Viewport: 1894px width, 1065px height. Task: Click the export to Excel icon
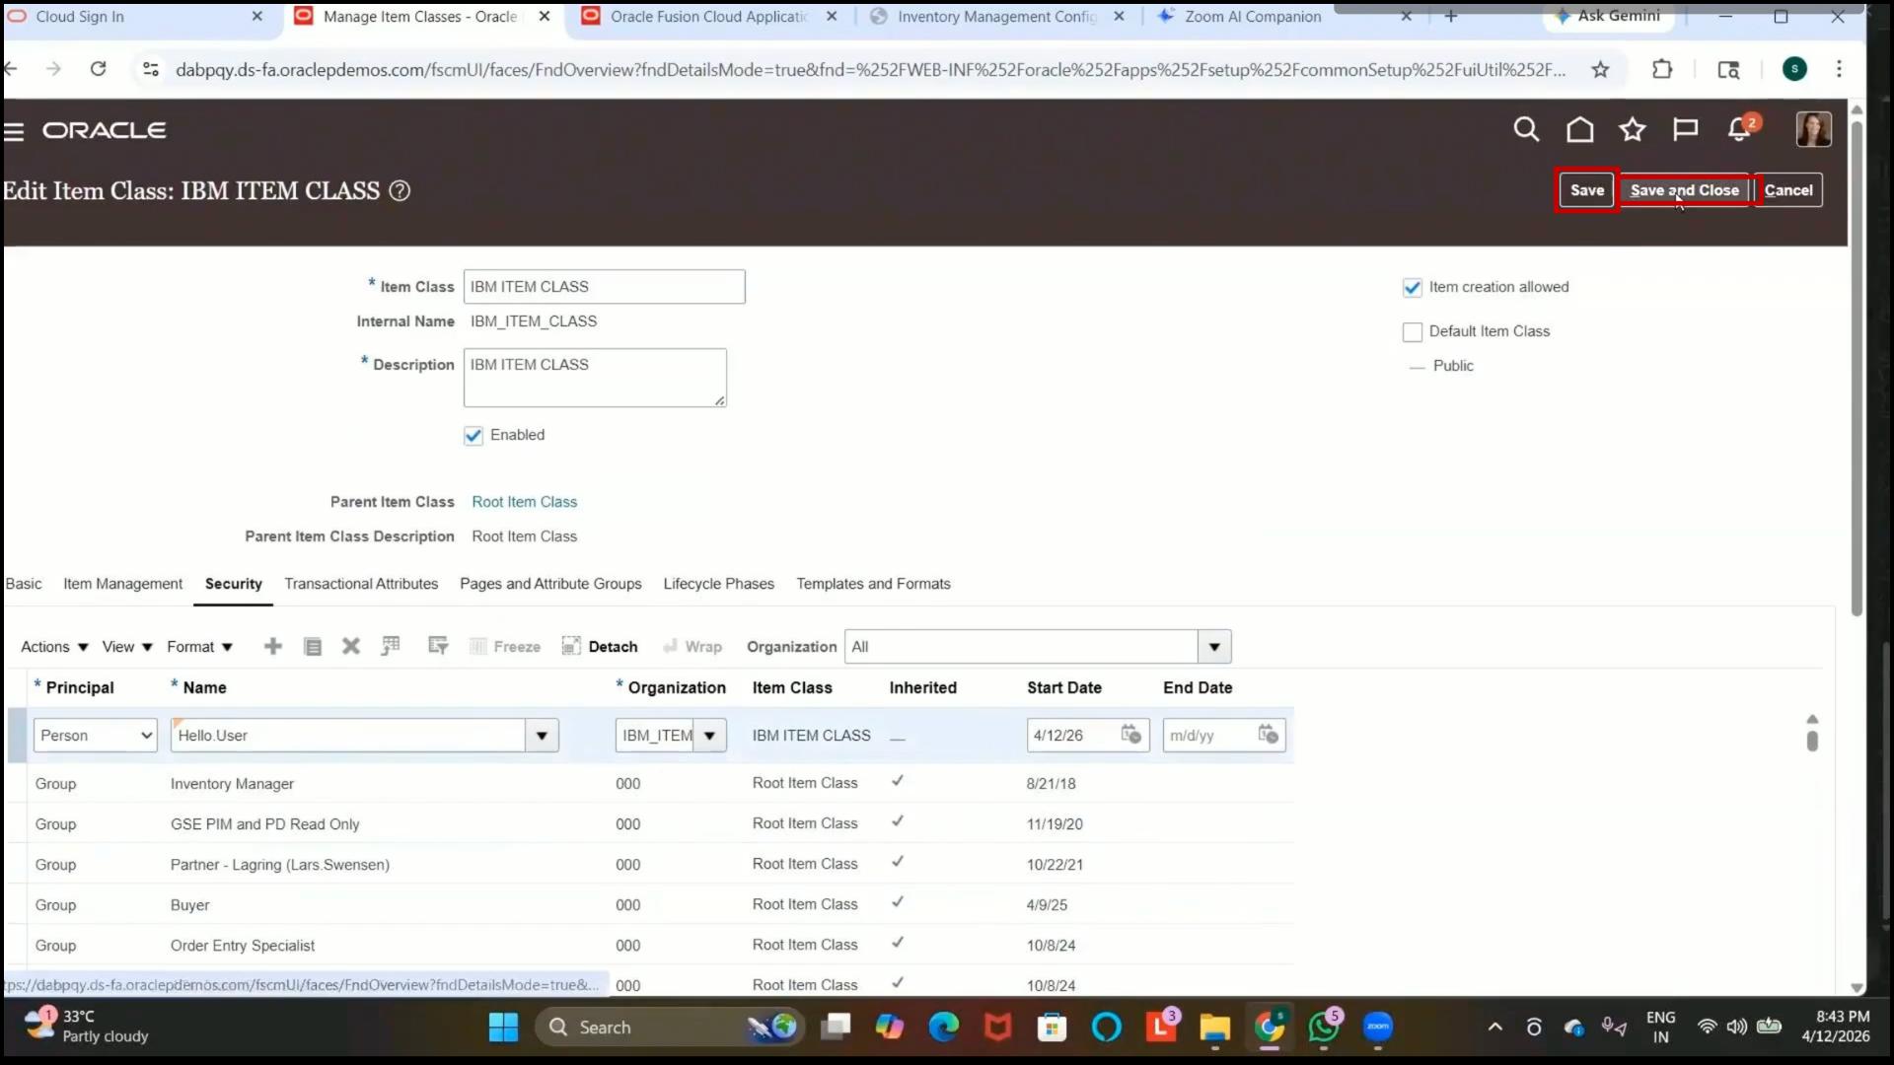click(x=391, y=647)
